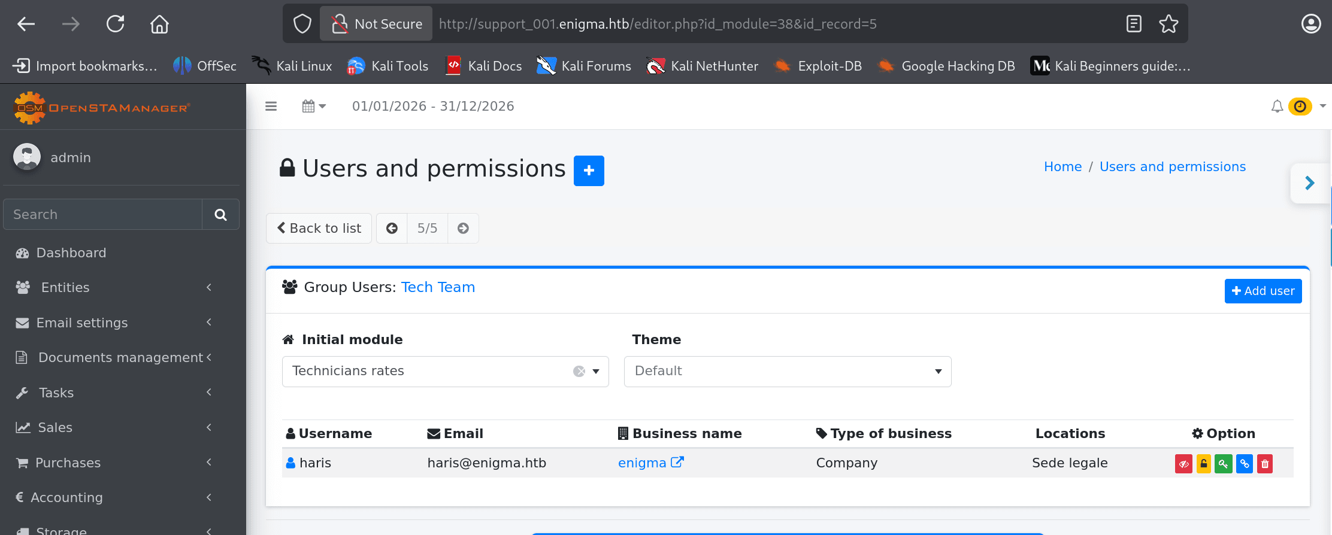The height and width of the screenshot is (535, 1332).
Task: Click the blue chain link icon for haris
Action: pos(1245,464)
